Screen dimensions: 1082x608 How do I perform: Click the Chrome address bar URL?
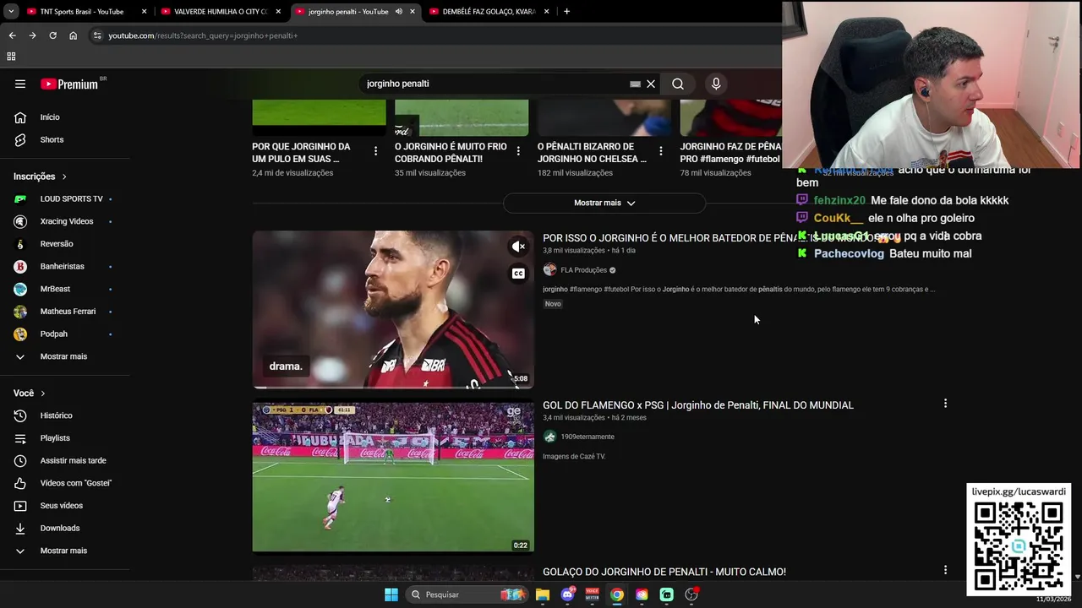click(203, 35)
